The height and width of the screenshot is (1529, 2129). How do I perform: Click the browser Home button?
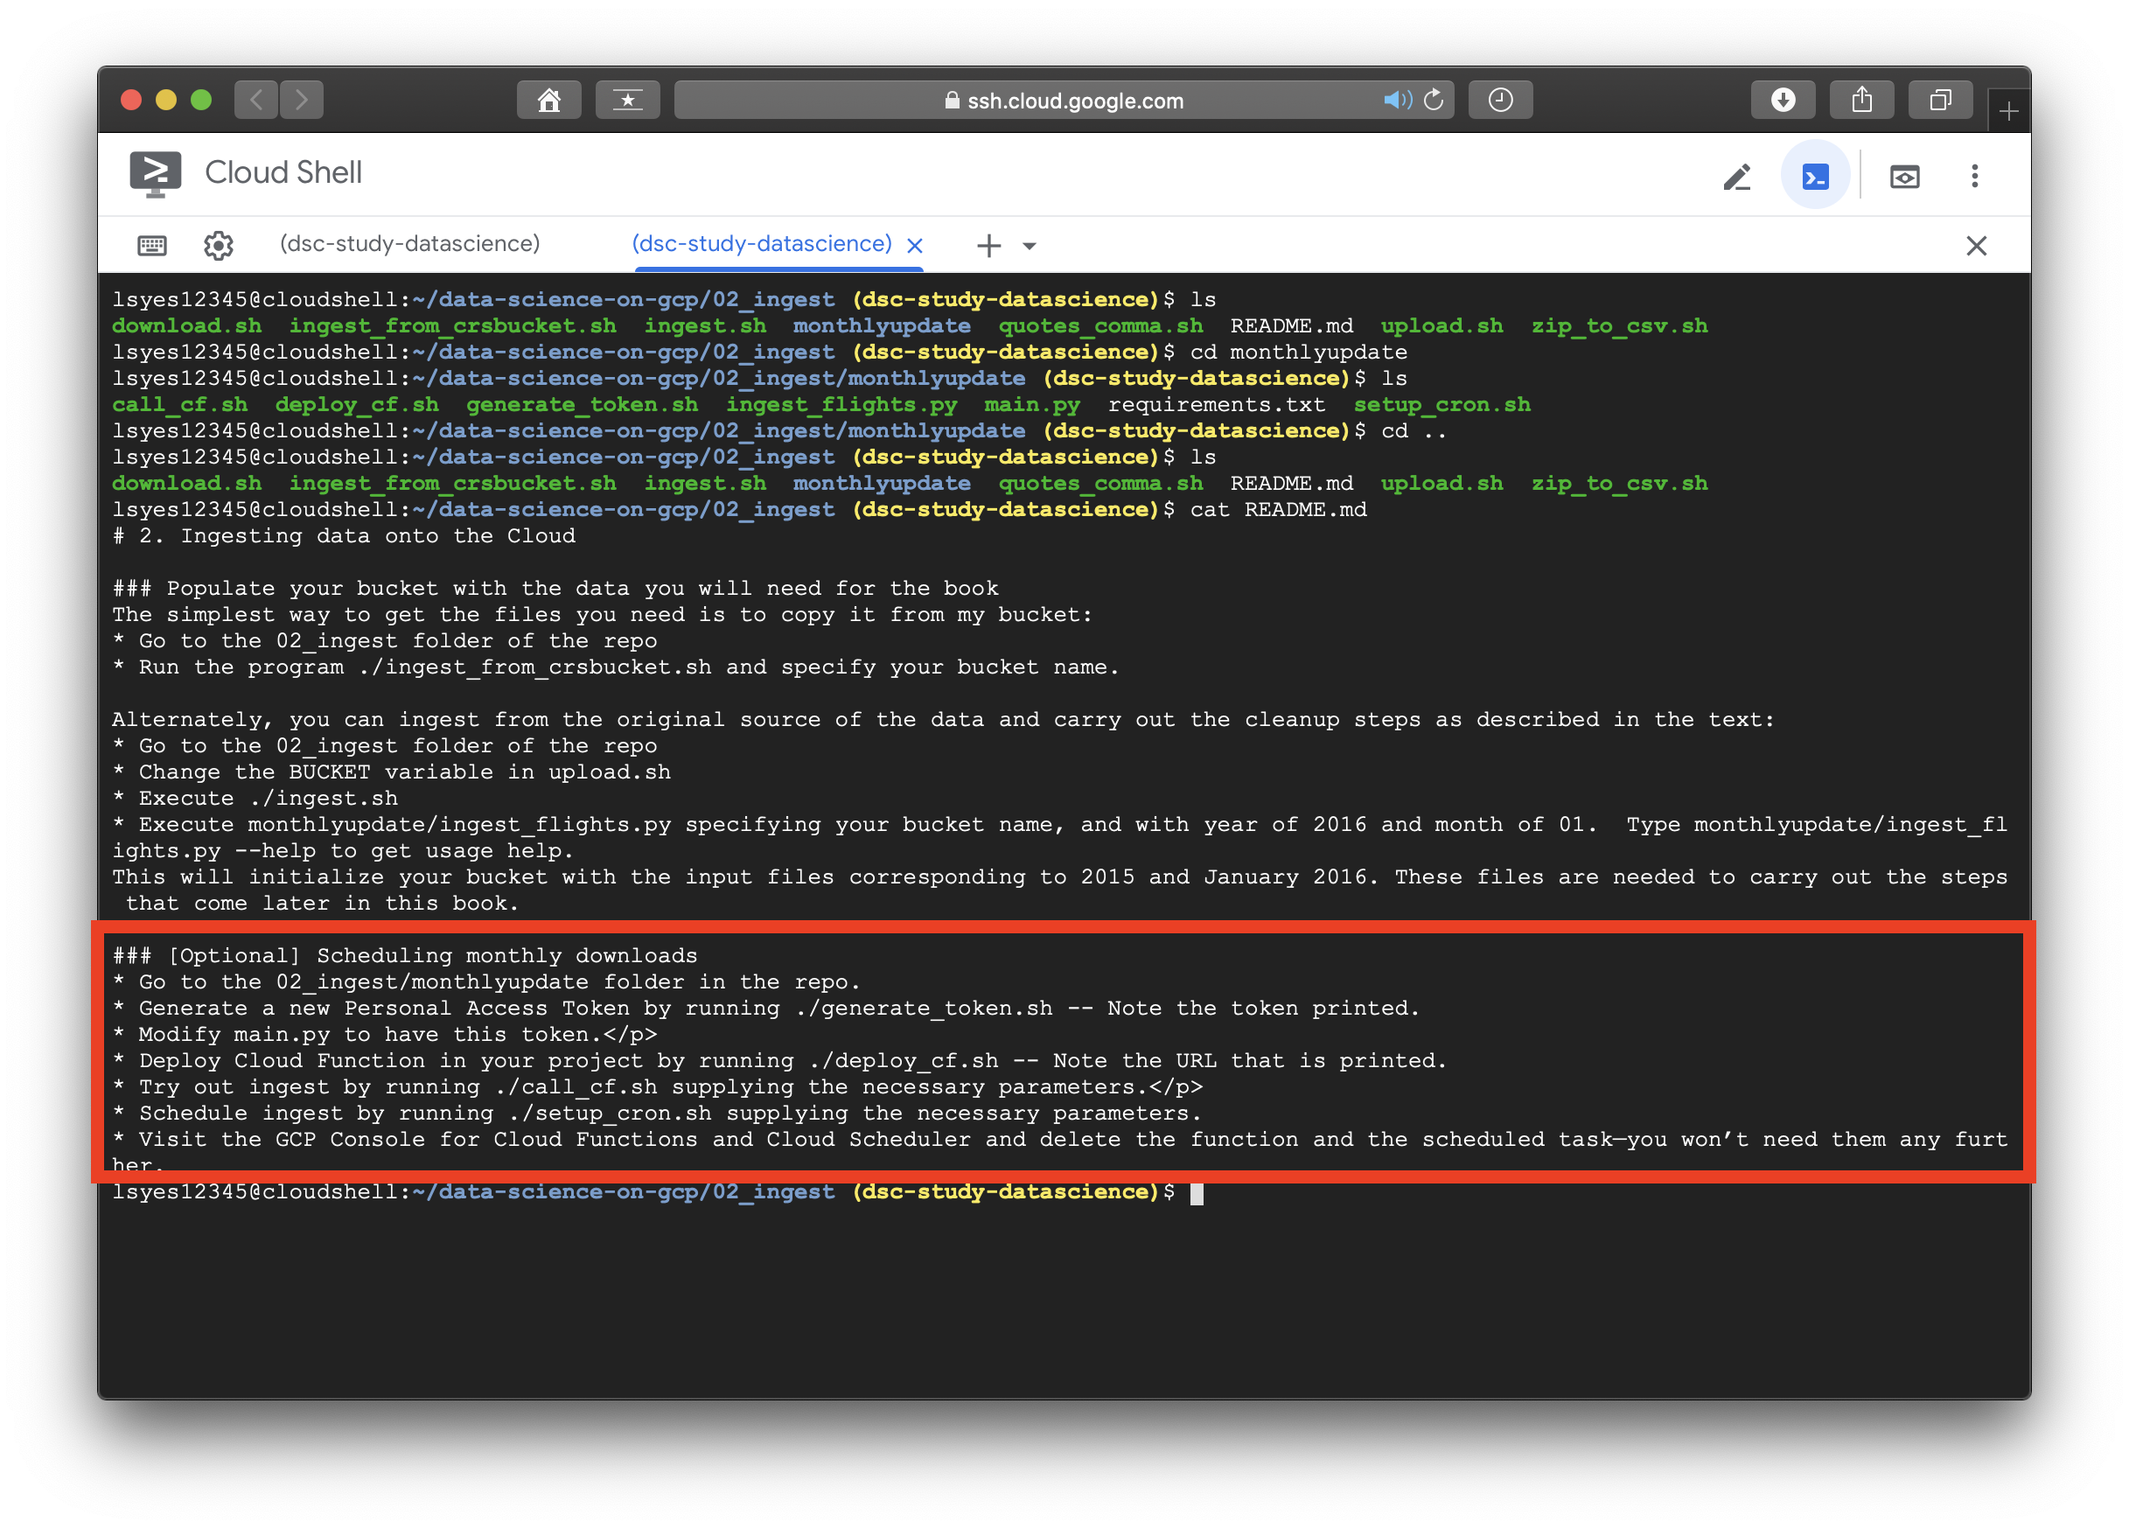tap(548, 101)
